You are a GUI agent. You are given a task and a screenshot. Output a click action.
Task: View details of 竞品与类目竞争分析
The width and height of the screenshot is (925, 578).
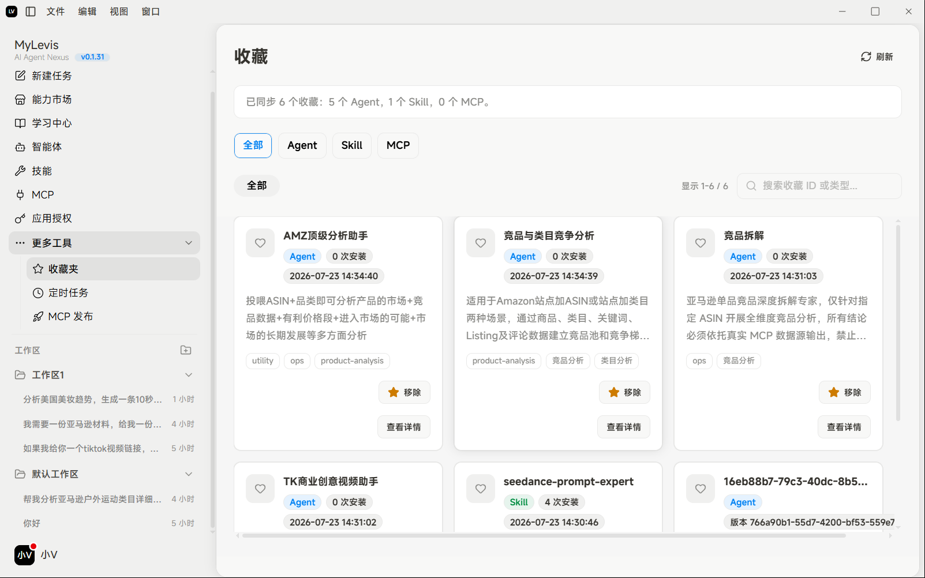click(x=624, y=427)
